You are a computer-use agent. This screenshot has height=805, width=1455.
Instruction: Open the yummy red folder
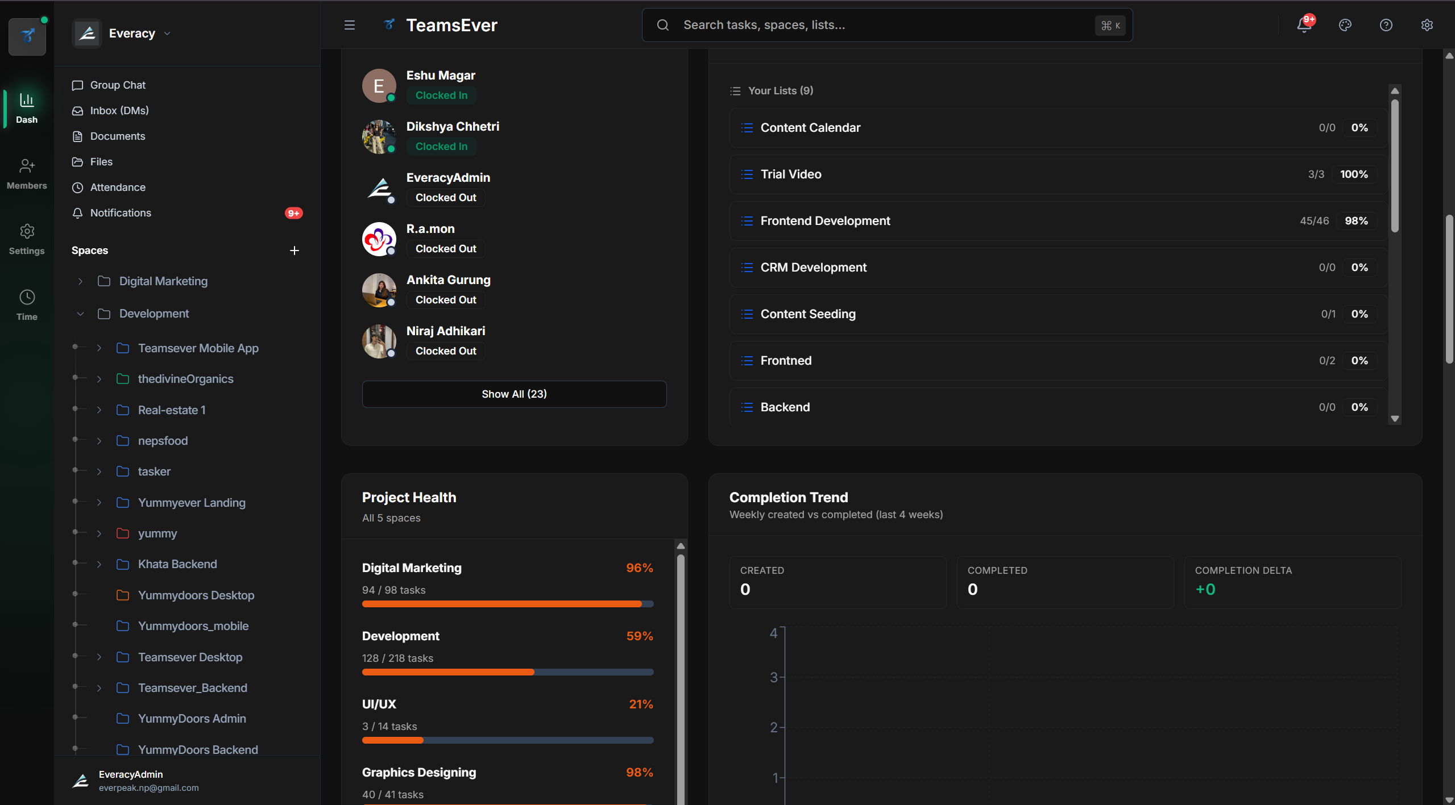pos(123,533)
